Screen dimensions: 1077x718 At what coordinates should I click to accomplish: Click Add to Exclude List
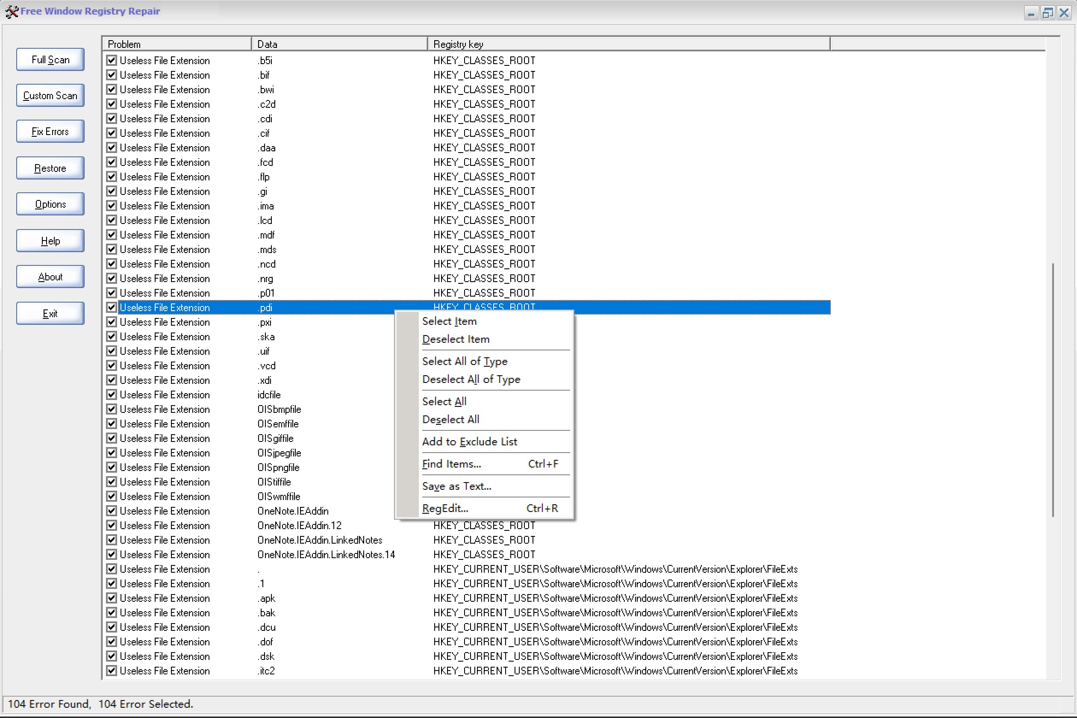coord(469,441)
